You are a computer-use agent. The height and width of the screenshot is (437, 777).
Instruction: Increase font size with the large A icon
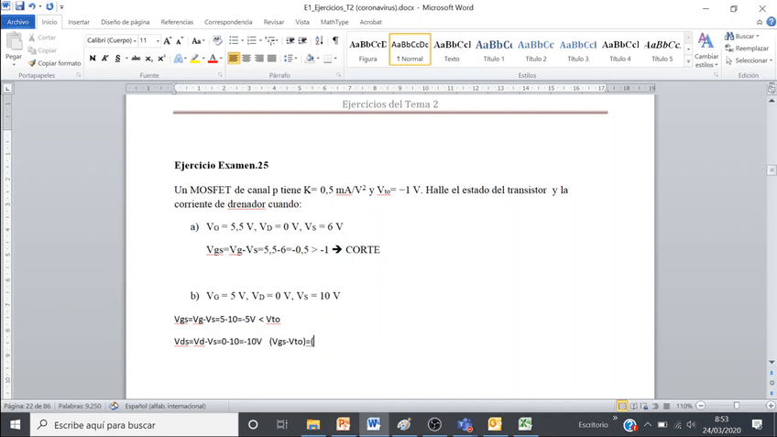point(168,40)
